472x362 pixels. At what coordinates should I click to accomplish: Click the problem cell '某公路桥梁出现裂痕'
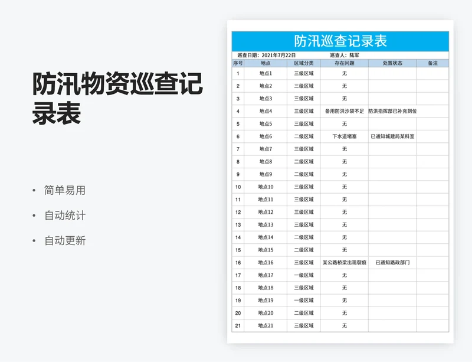tap(345, 263)
